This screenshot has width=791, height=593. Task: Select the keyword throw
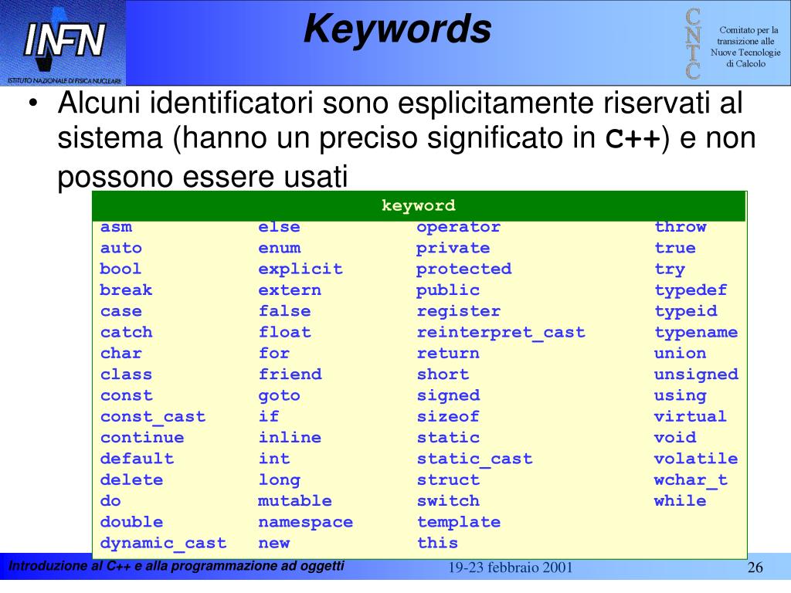click(x=681, y=227)
